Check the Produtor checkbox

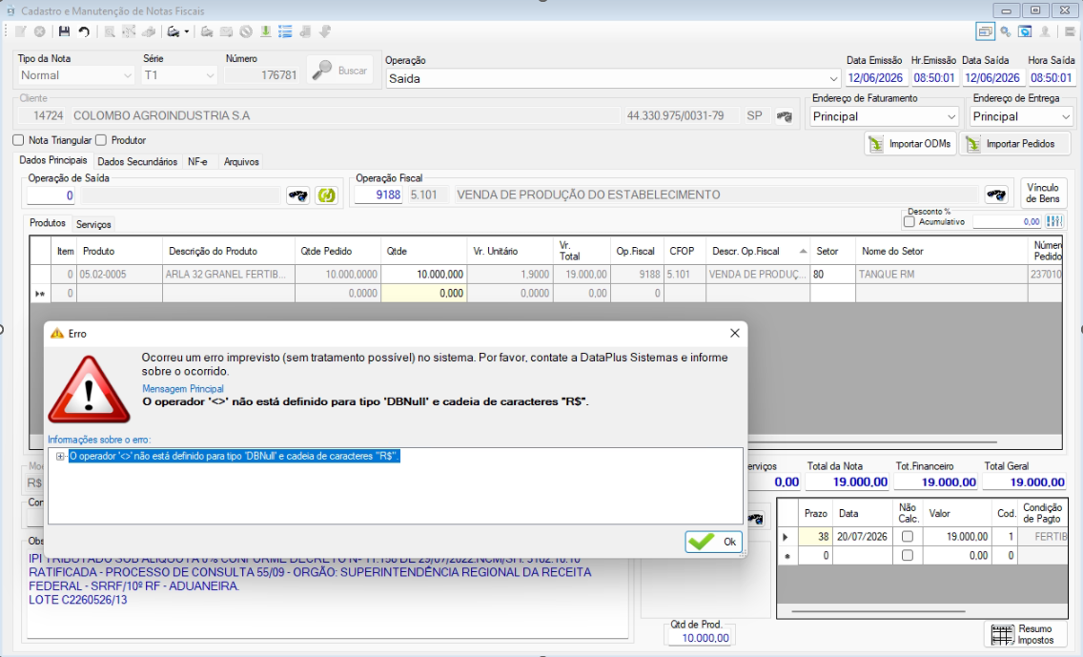[x=101, y=140]
